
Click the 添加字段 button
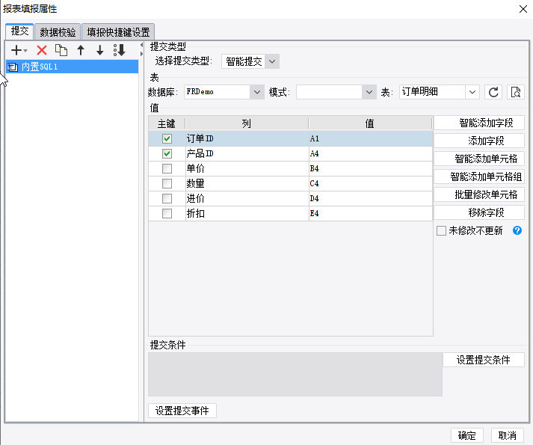(479, 141)
